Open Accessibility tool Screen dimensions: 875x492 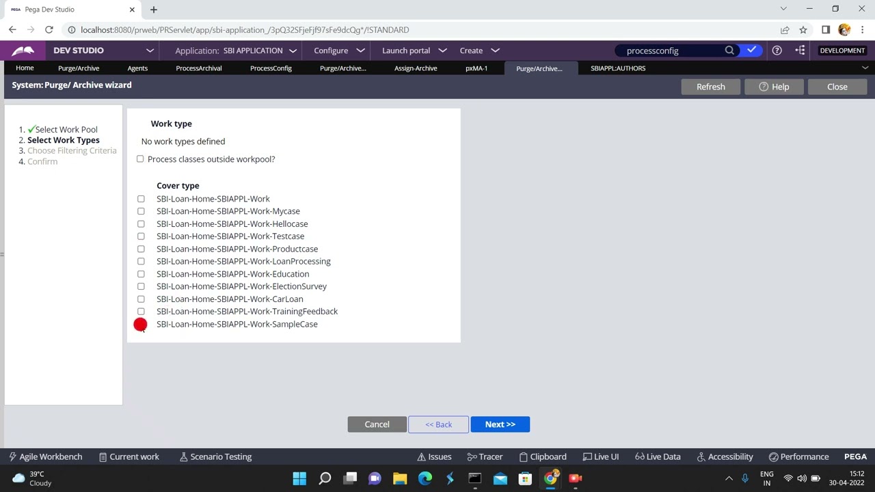[x=725, y=456]
